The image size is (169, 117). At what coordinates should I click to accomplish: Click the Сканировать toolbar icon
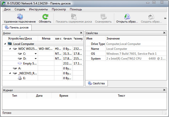tap(103, 17)
